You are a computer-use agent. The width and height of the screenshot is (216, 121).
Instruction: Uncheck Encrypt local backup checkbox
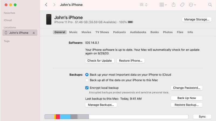(x=87, y=88)
